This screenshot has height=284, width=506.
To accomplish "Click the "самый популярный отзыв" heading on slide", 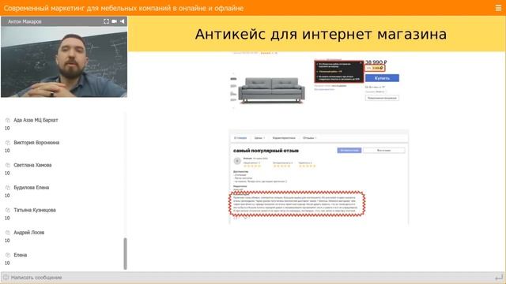I will click(x=266, y=151).
